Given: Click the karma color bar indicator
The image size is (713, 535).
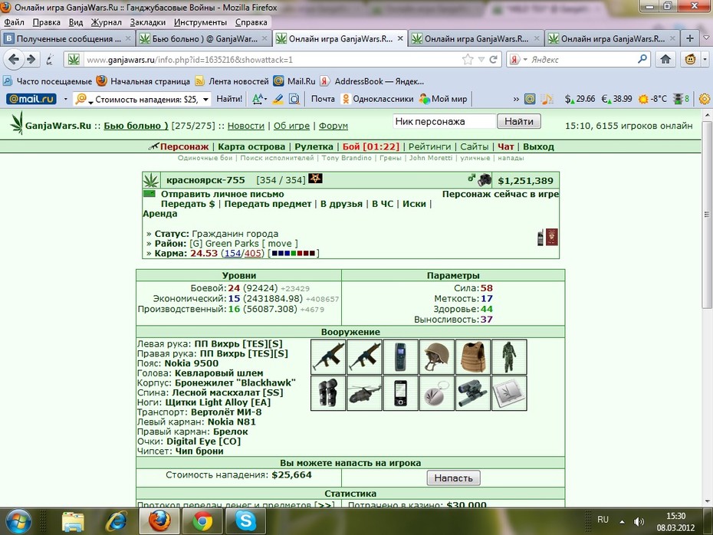Looking at the screenshot, I should 294,253.
